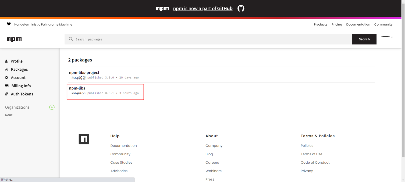Open the Packages sidebar item
The height and width of the screenshot is (182, 405).
tap(19, 69)
